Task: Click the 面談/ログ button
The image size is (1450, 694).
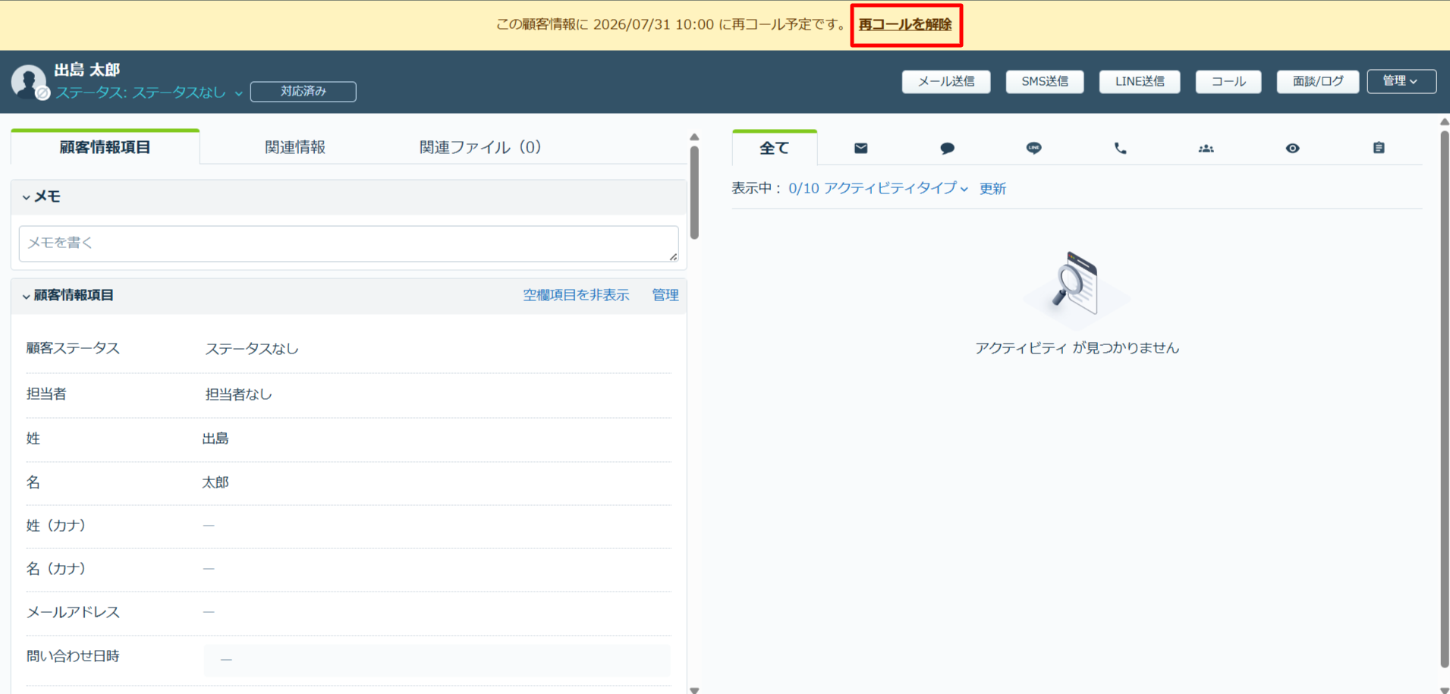Action: 1318,81
